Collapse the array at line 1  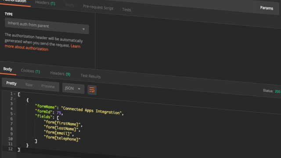point(14,94)
